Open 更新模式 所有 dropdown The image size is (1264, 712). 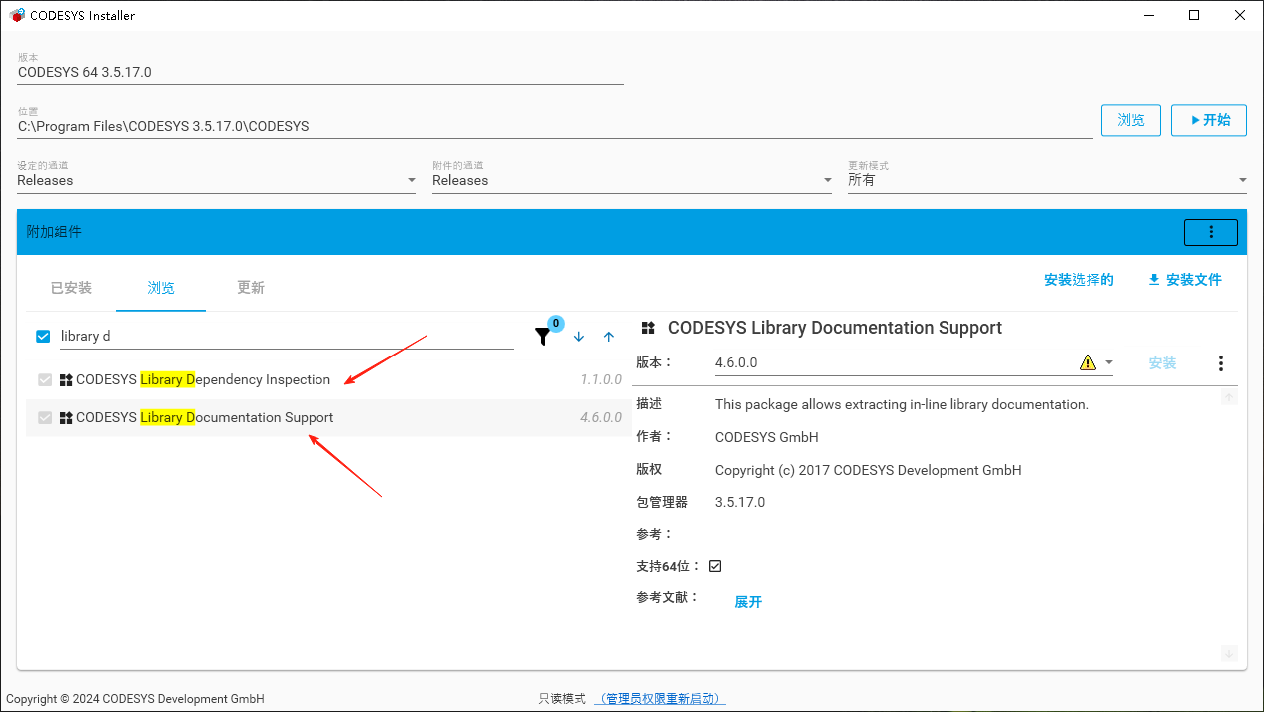pos(1047,180)
